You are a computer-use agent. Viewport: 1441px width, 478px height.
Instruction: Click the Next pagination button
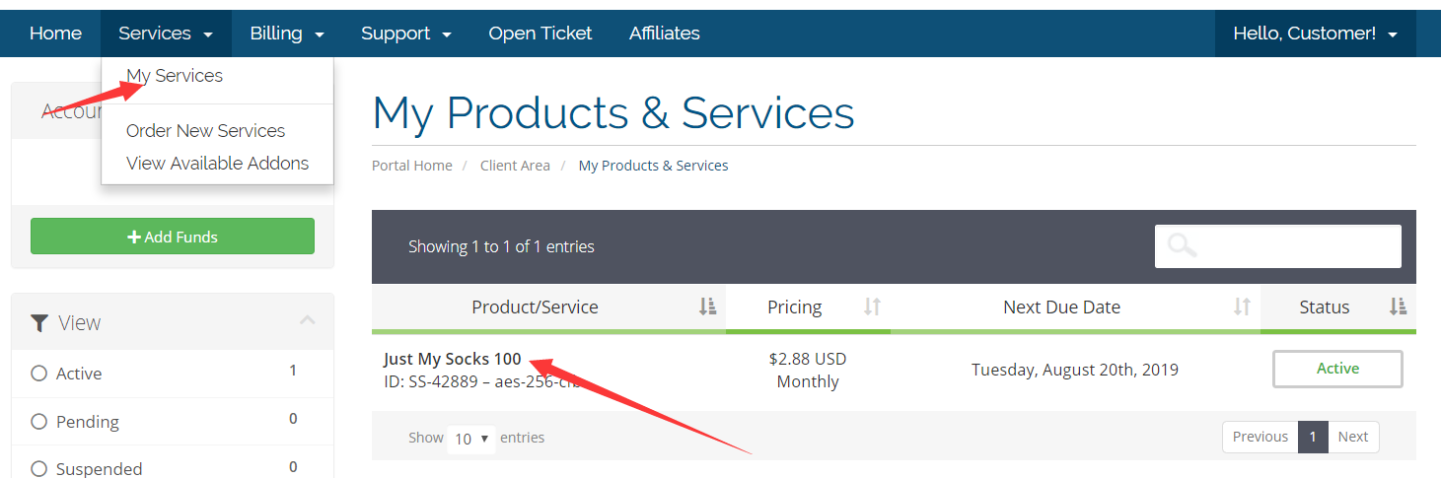pos(1352,437)
